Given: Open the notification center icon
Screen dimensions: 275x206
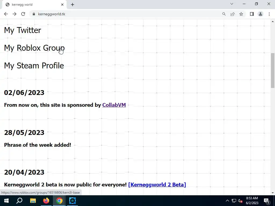Looking at the screenshot, I should click(266, 201).
